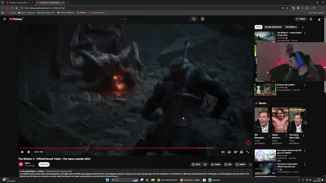
Task: Open the IGN channel avatar
Action: (x=21, y=164)
